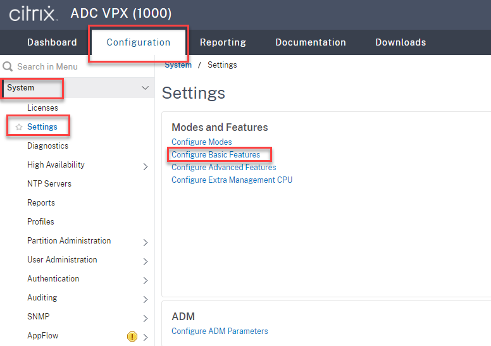Click the System breadcrumb link
This screenshot has width=491, height=346.
[x=178, y=65]
